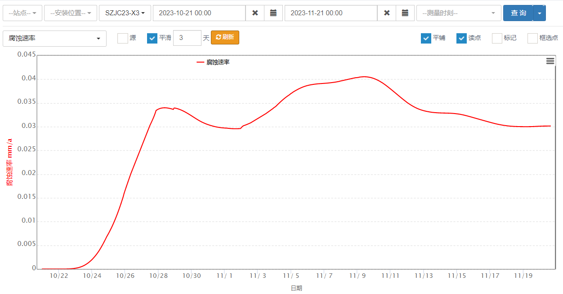Open the chart hamburger menu icon
Viewport: 563px width, 294px height.
point(550,61)
